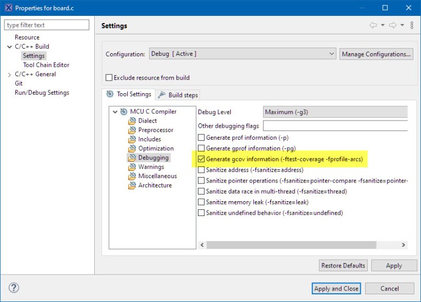The height and width of the screenshot is (302, 421).
Task: Enable Sanitize address checkbox
Action: point(201,170)
